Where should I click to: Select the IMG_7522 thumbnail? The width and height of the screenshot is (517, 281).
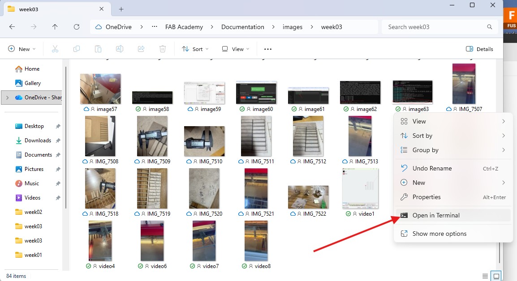(308, 197)
